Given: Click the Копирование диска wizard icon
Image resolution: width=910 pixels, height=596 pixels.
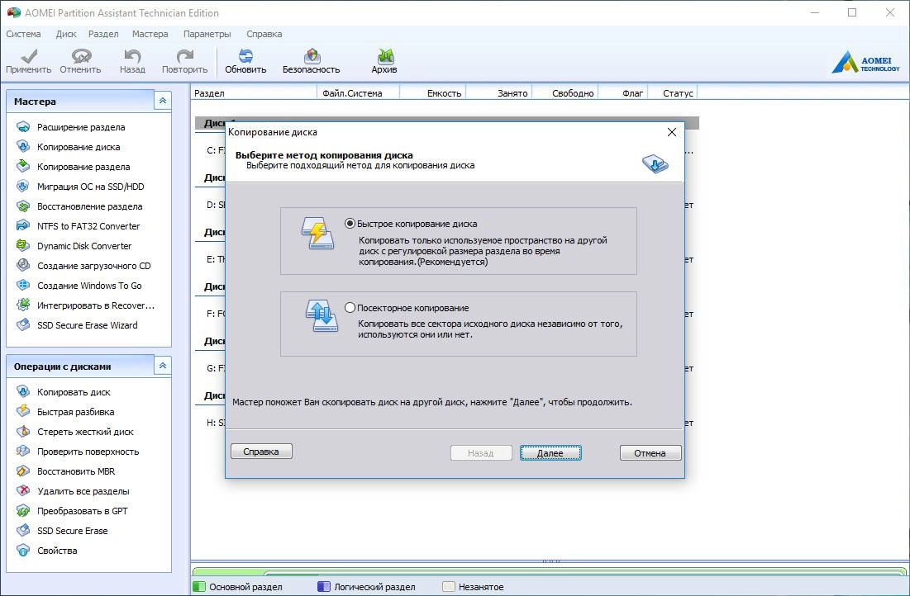Looking at the screenshot, I should point(23,147).
